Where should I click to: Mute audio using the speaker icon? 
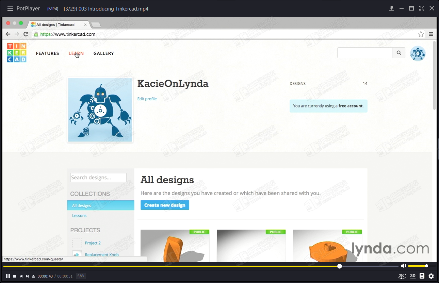click(x=403, y=266)
